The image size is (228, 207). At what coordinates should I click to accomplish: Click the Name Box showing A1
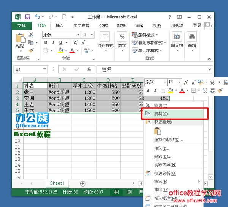point(31,69)
